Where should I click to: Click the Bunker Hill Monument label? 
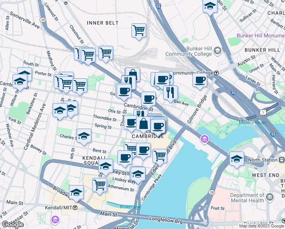coord(261,35)
